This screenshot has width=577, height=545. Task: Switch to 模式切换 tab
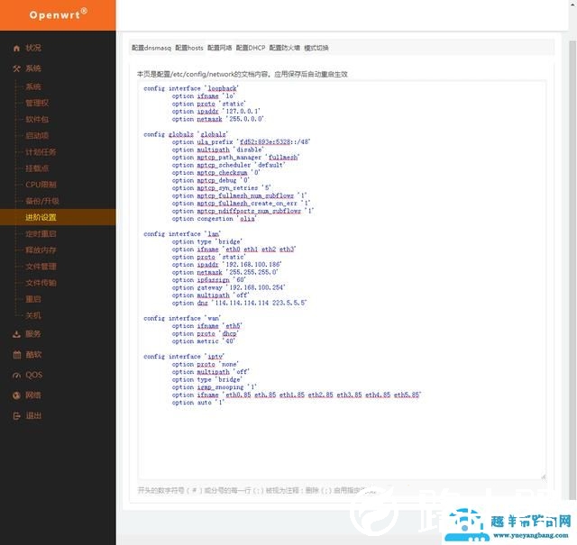coord(316,48)
